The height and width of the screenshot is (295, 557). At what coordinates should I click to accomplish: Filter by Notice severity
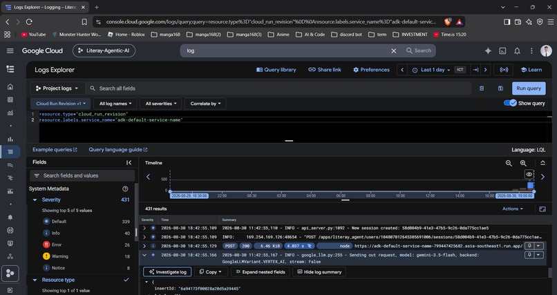58,268
